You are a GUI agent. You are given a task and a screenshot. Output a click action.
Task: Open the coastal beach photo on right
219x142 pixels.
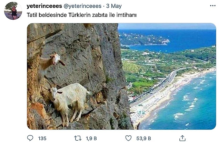point(167,76)
